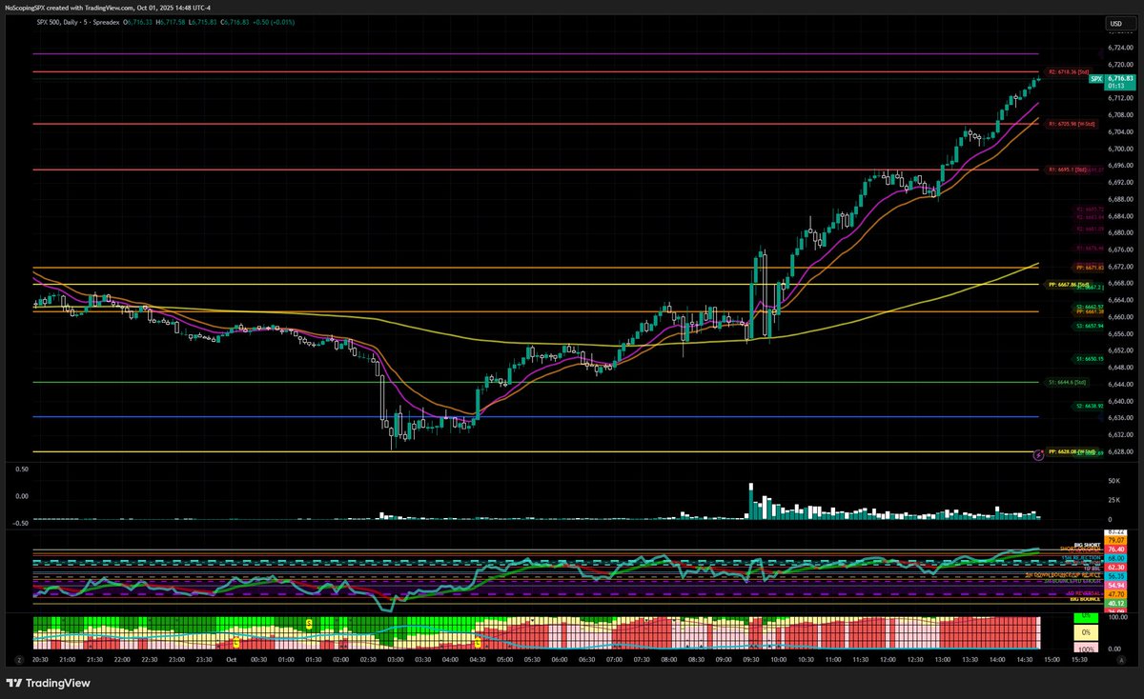
Task: Click the S3: 6657.94 pivot label
Action: [1089, 326]
